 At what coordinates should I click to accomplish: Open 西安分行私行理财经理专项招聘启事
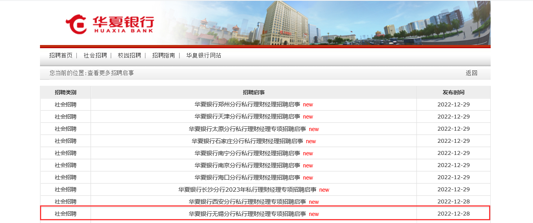(247, 201)
